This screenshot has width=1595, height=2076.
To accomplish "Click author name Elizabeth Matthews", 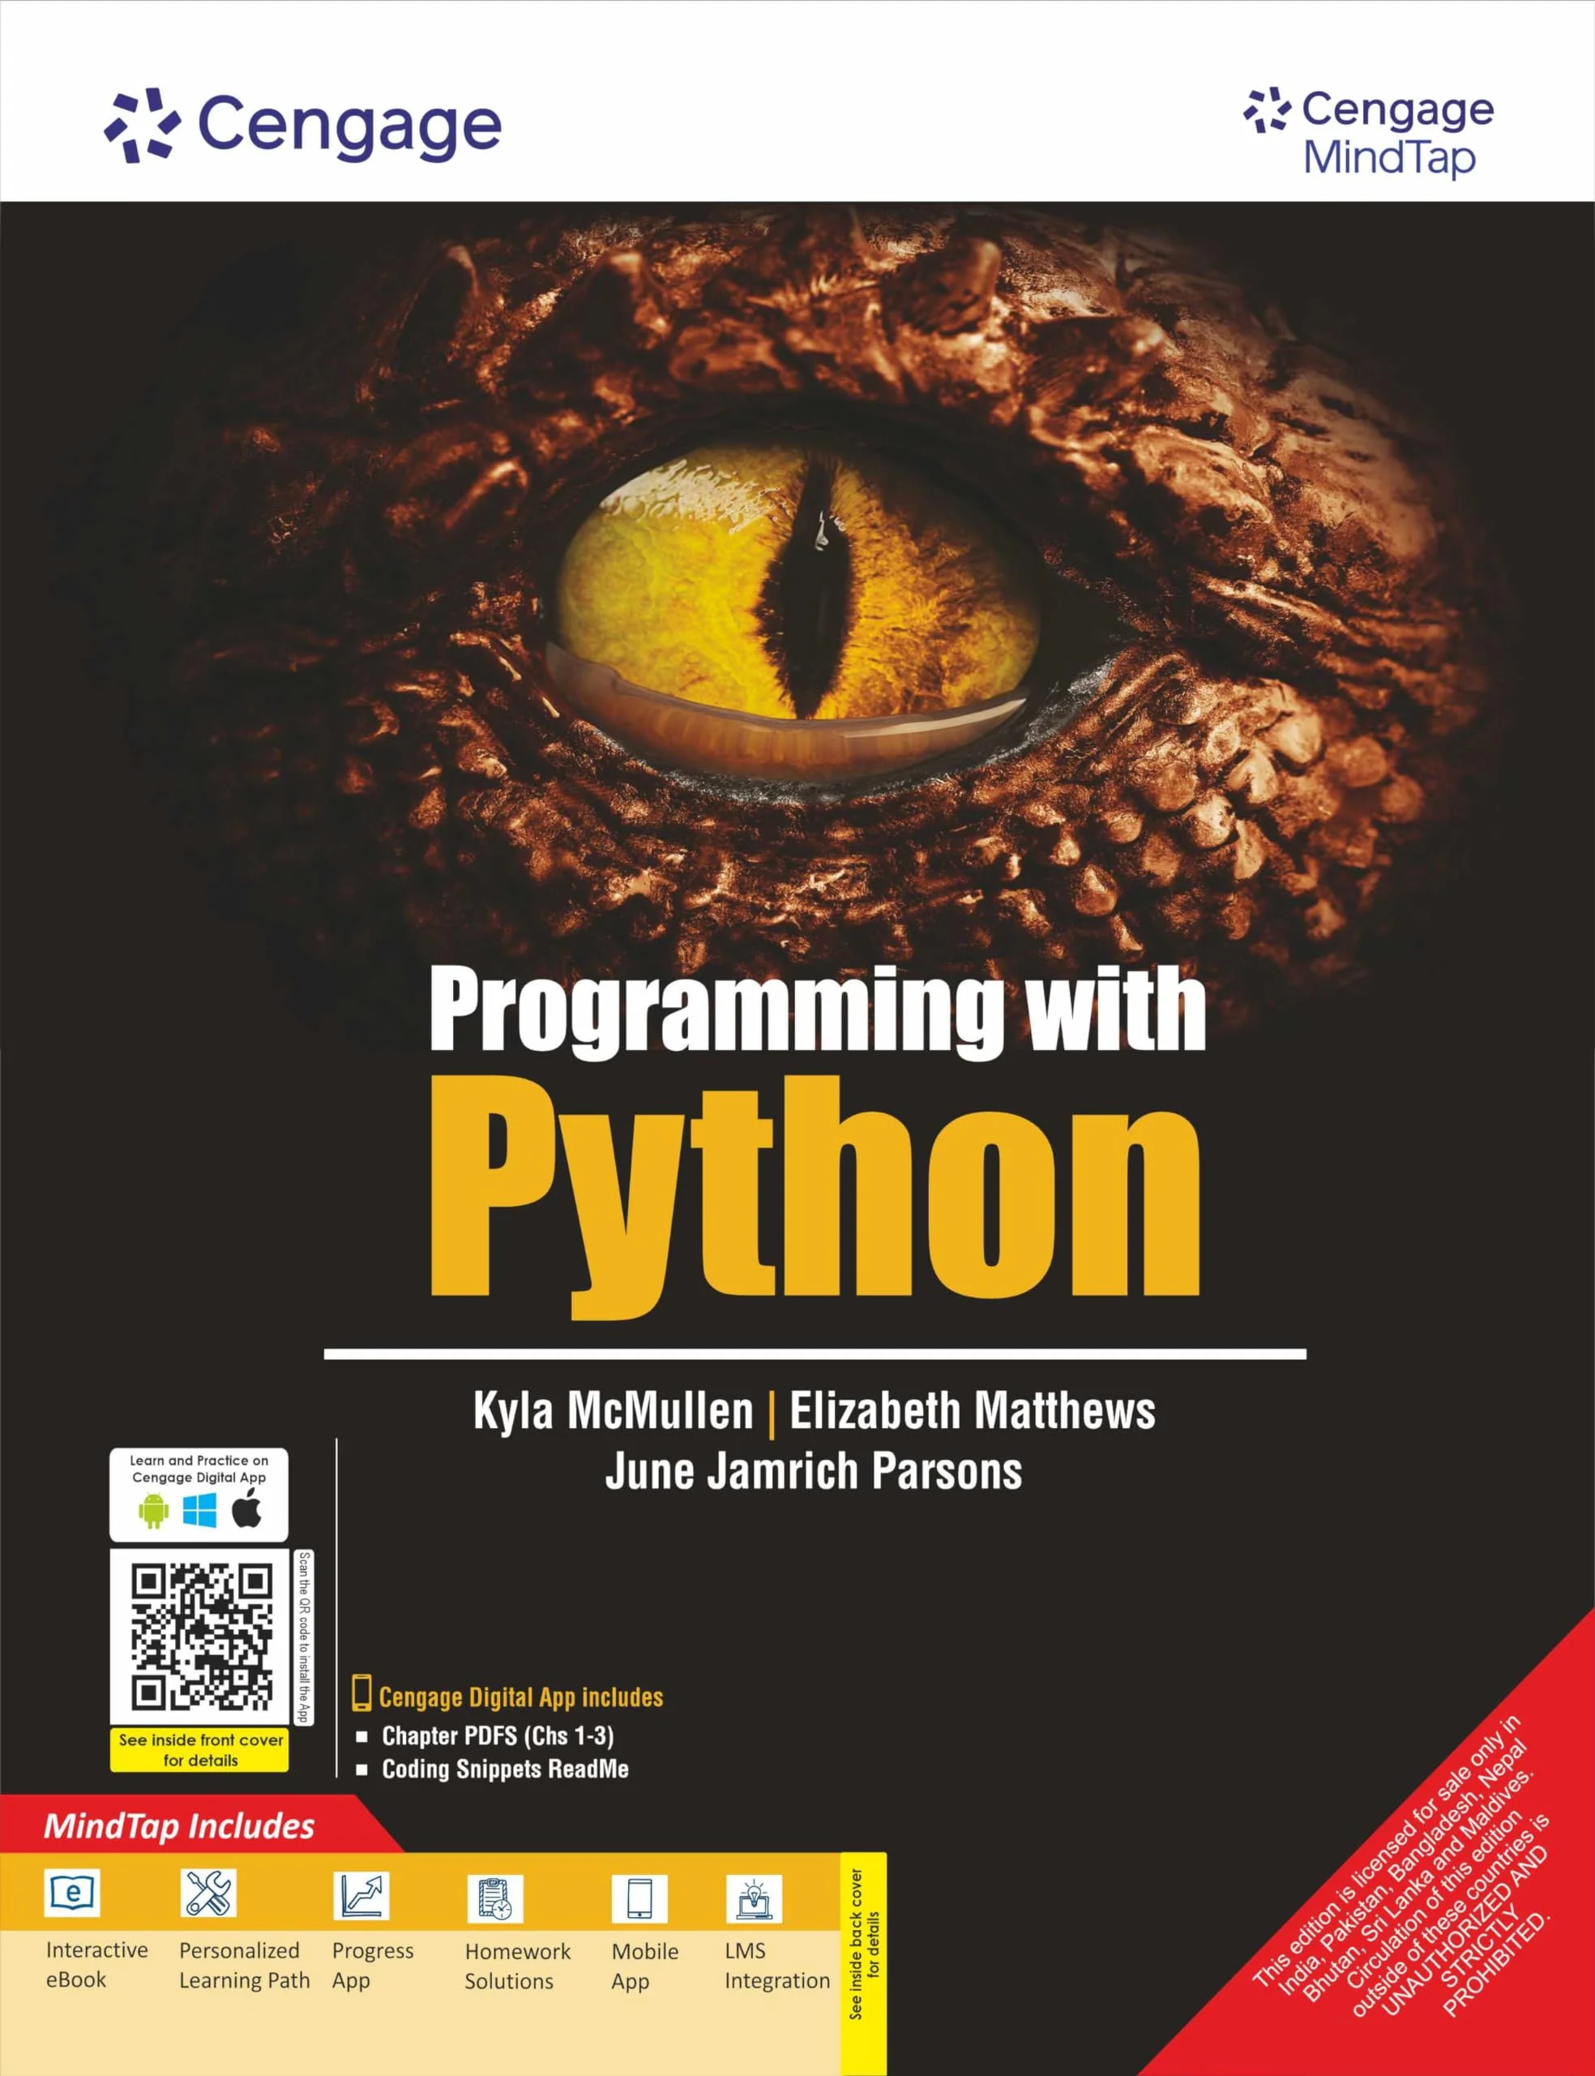I will (x=973, y=1411).
